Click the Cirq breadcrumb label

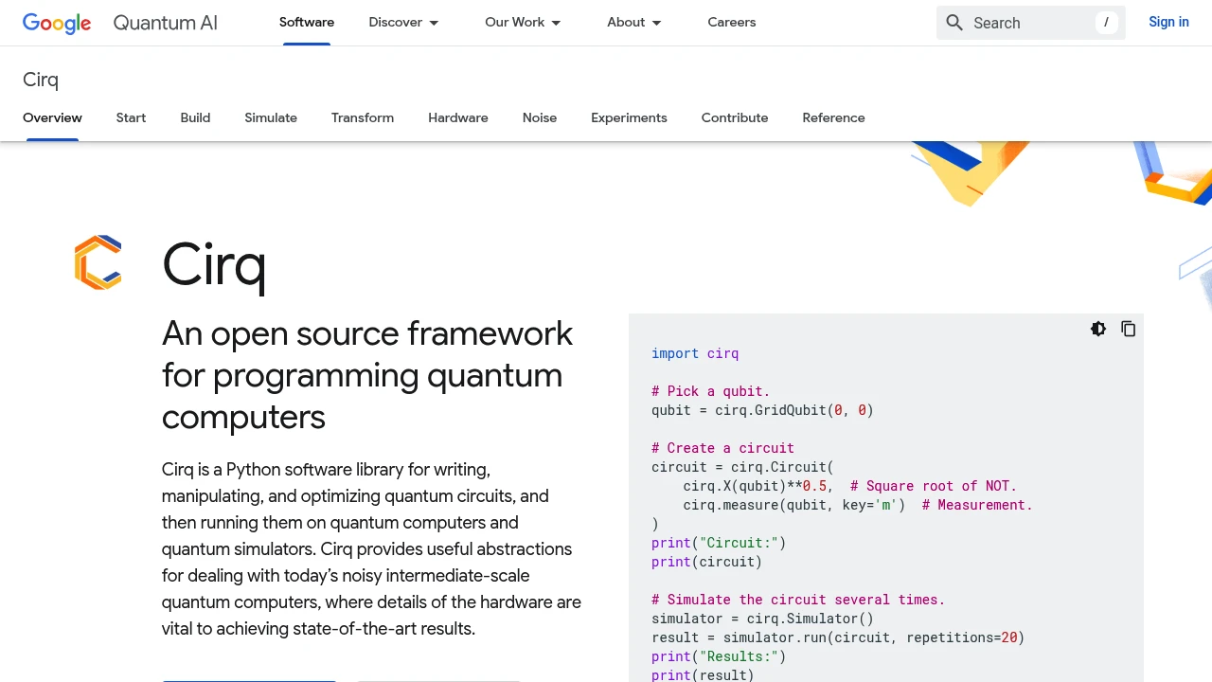40,80
